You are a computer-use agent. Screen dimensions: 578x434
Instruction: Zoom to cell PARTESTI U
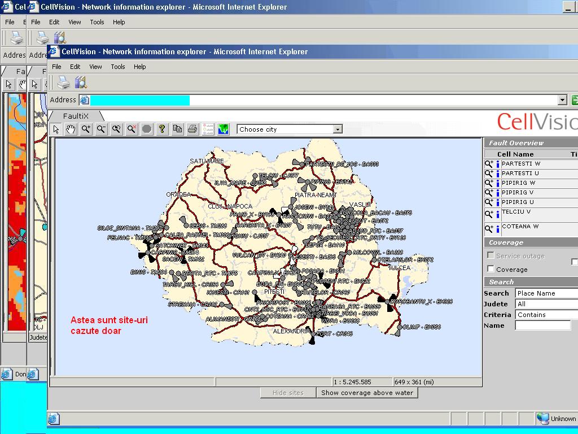point(489,173)
